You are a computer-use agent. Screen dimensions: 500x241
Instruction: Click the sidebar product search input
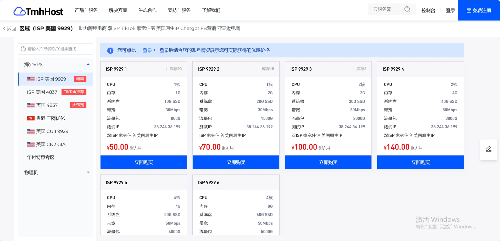(55, 49)
